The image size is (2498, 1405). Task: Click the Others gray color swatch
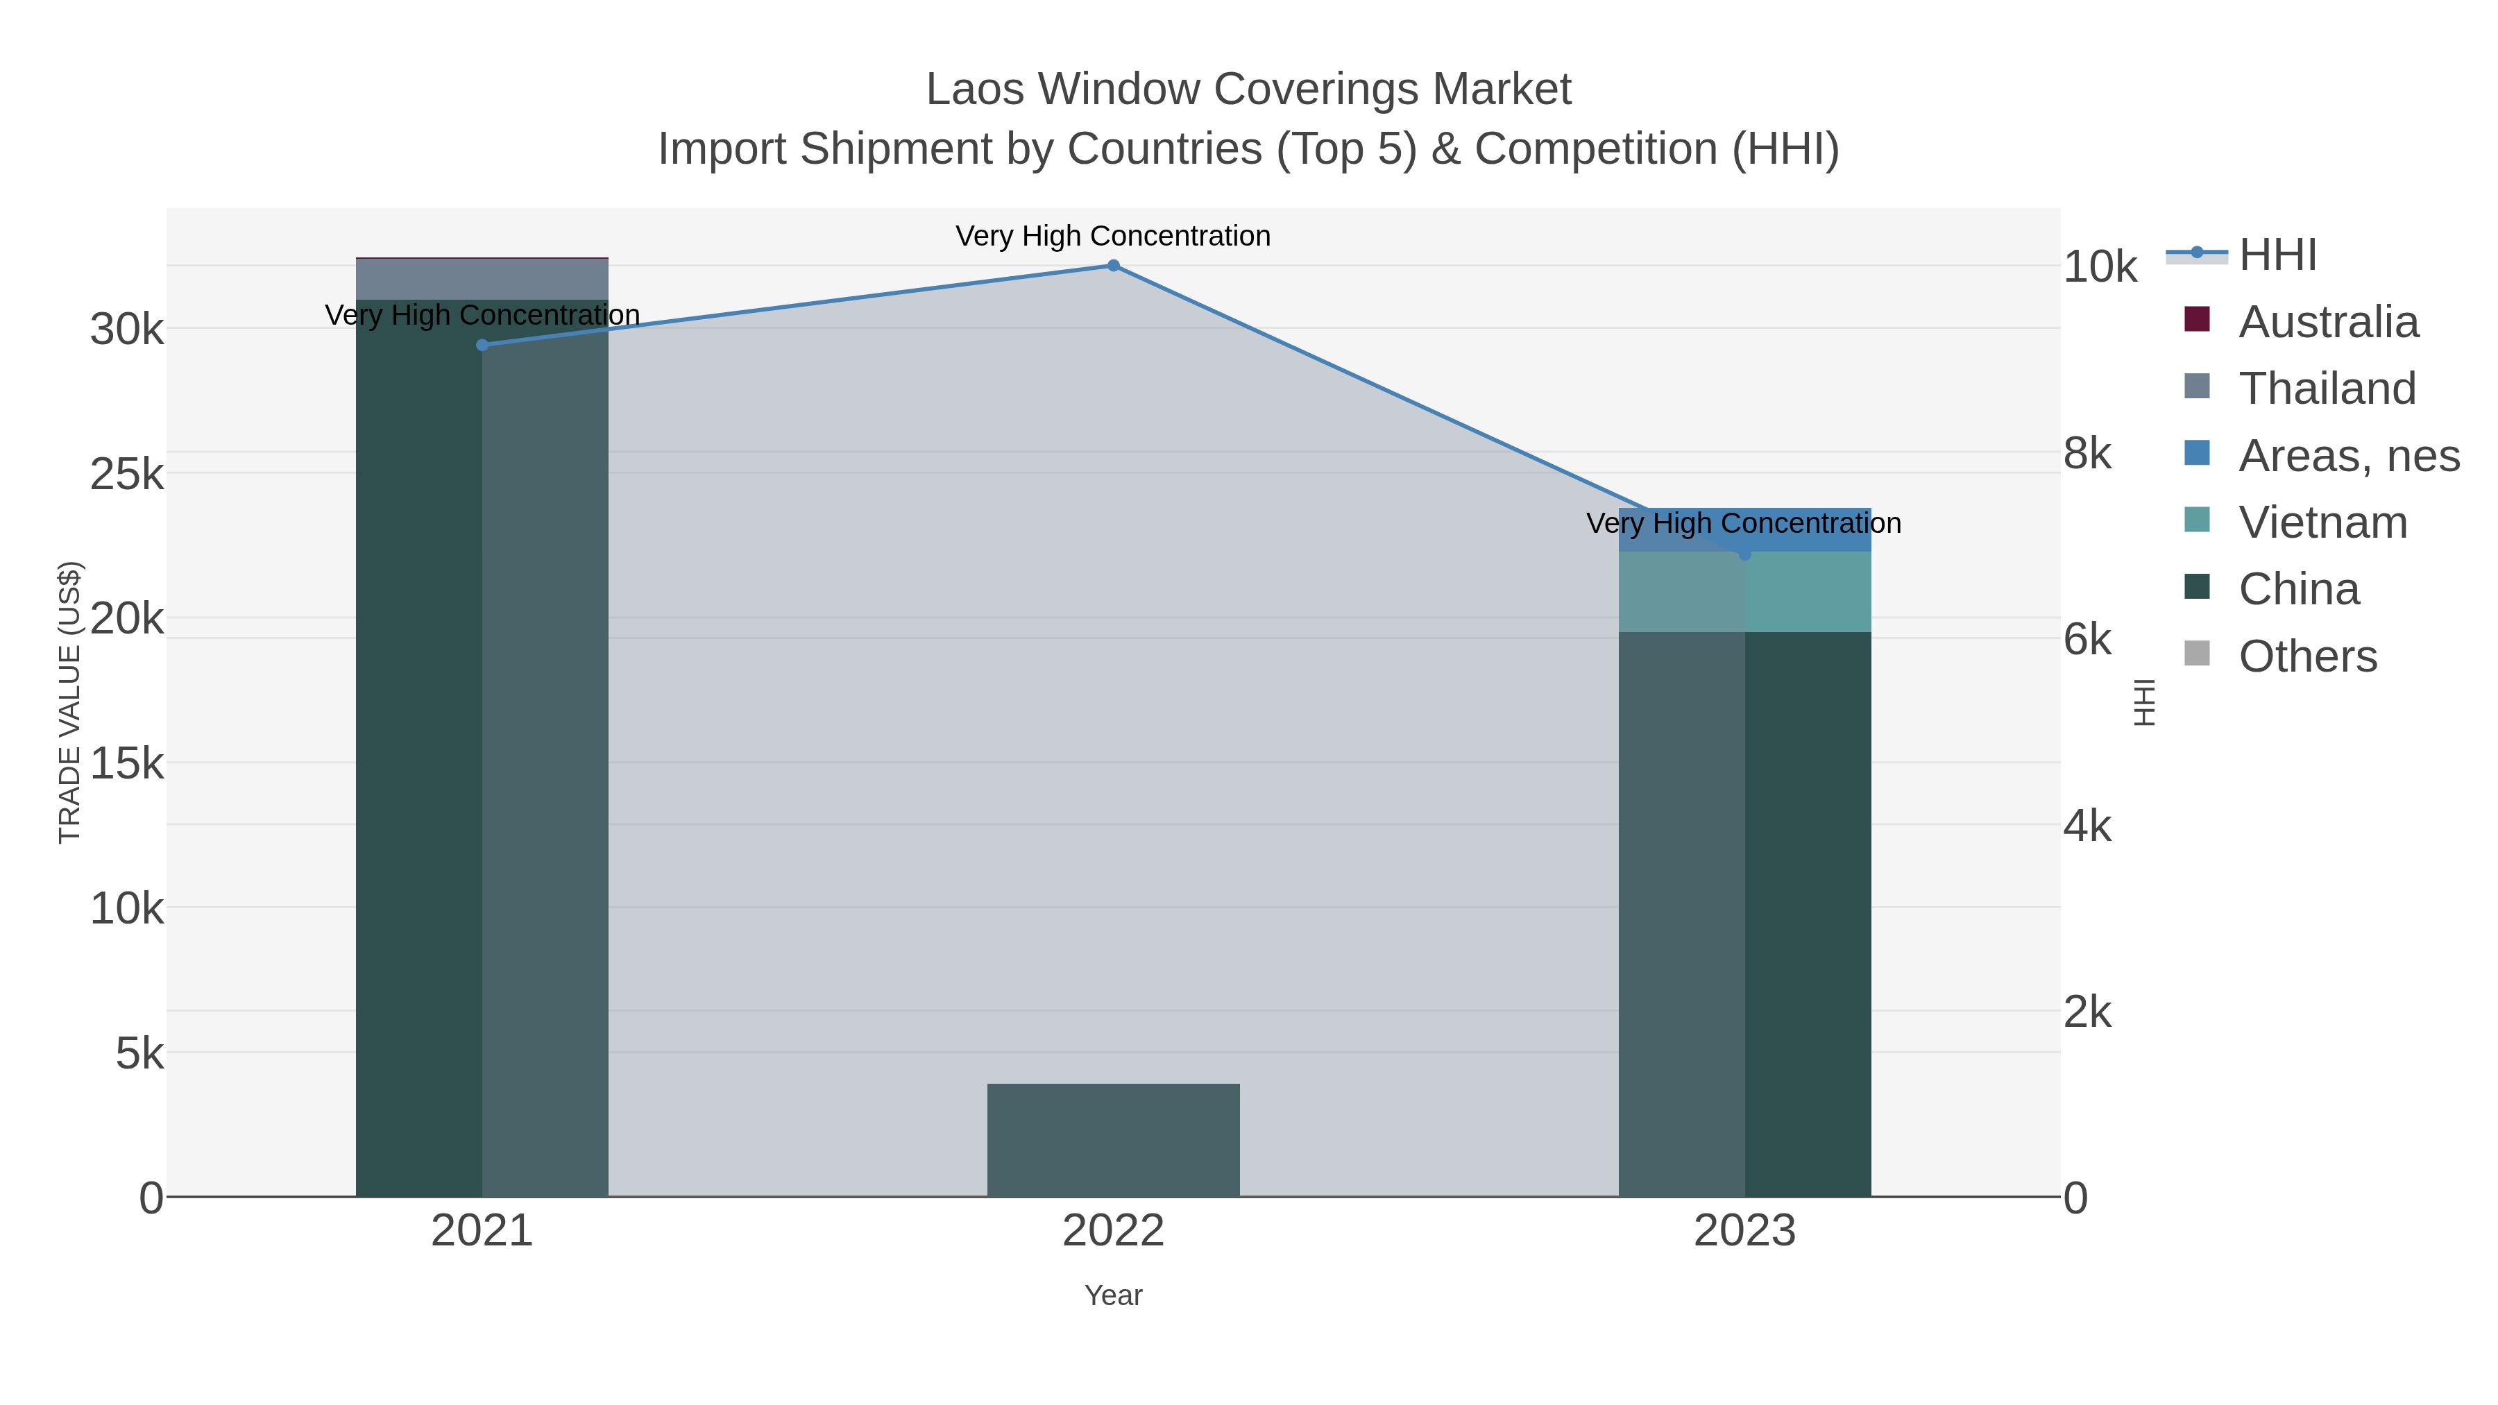coord(2196,654)
